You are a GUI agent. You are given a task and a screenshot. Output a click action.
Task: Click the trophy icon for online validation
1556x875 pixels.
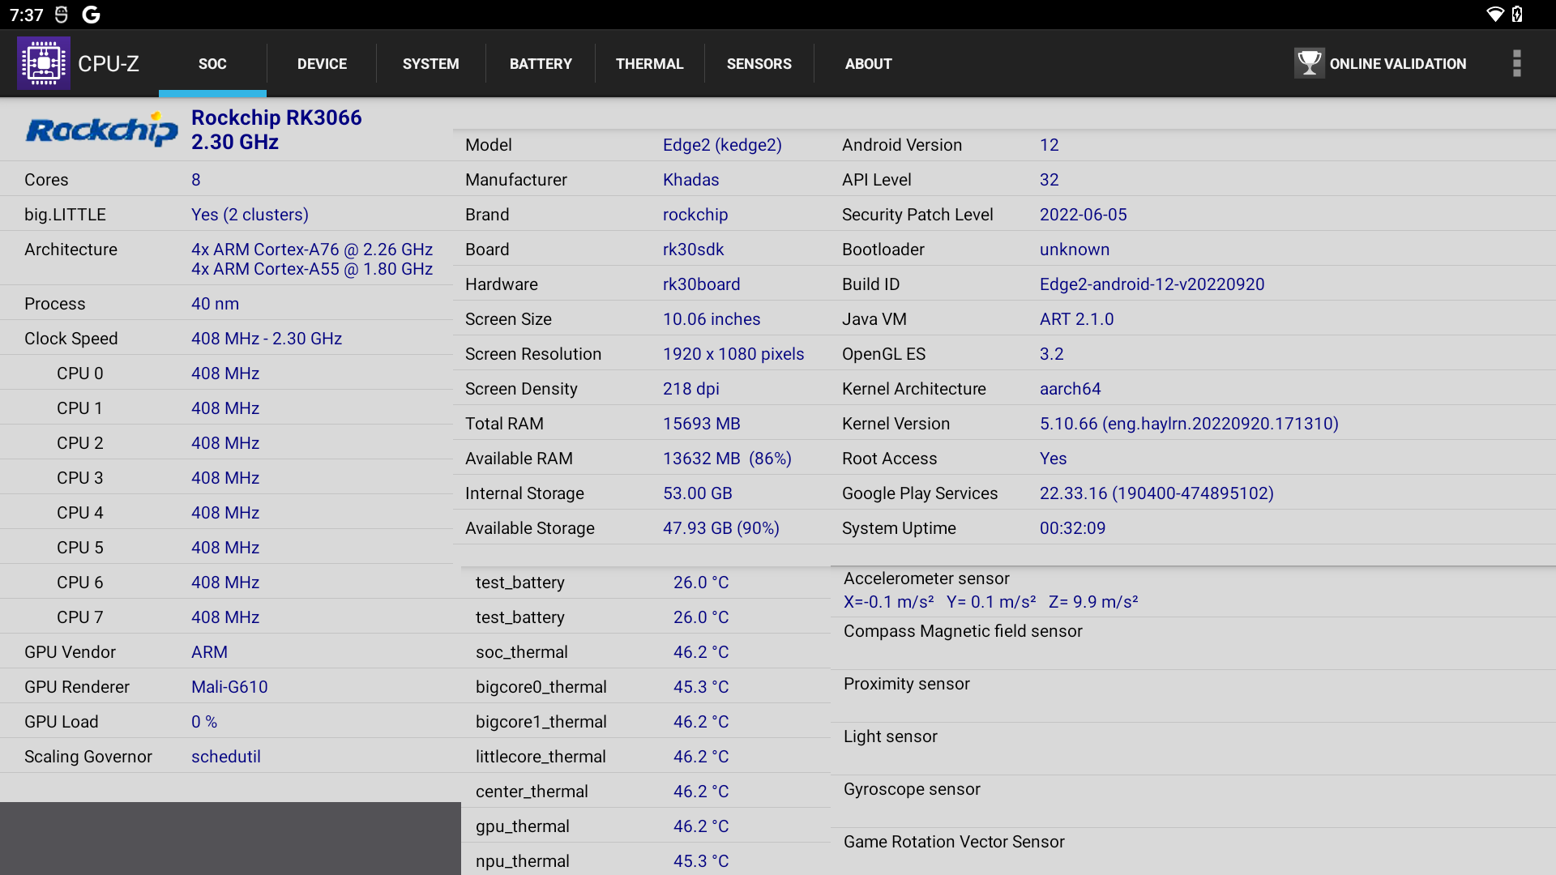tap(1309, 63)
